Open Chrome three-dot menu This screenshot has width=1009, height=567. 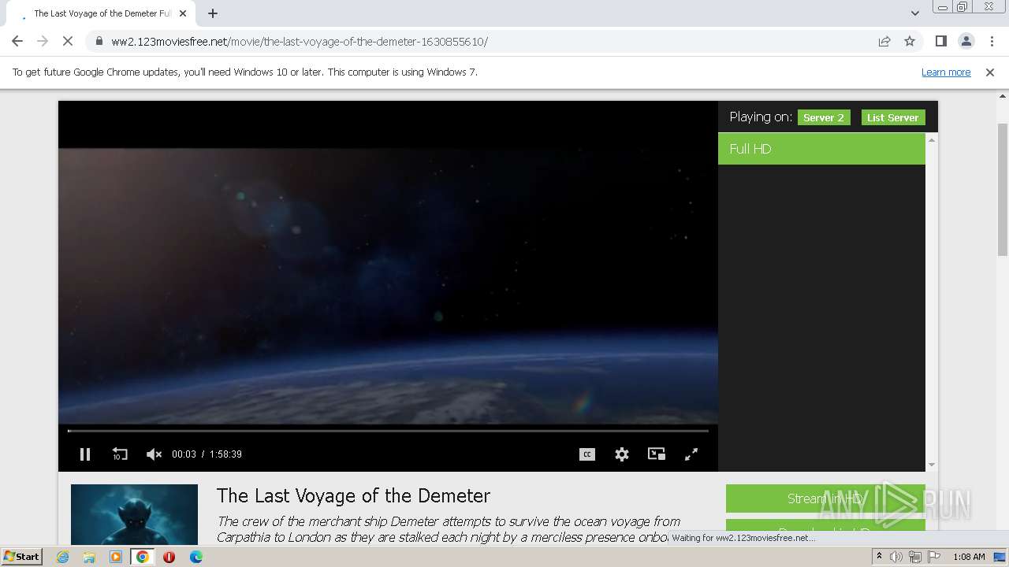[991, 42]
